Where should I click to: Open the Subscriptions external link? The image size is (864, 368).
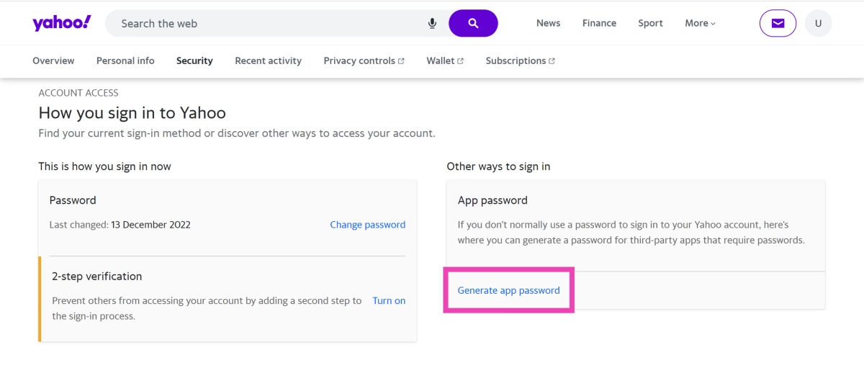point(520,60)
